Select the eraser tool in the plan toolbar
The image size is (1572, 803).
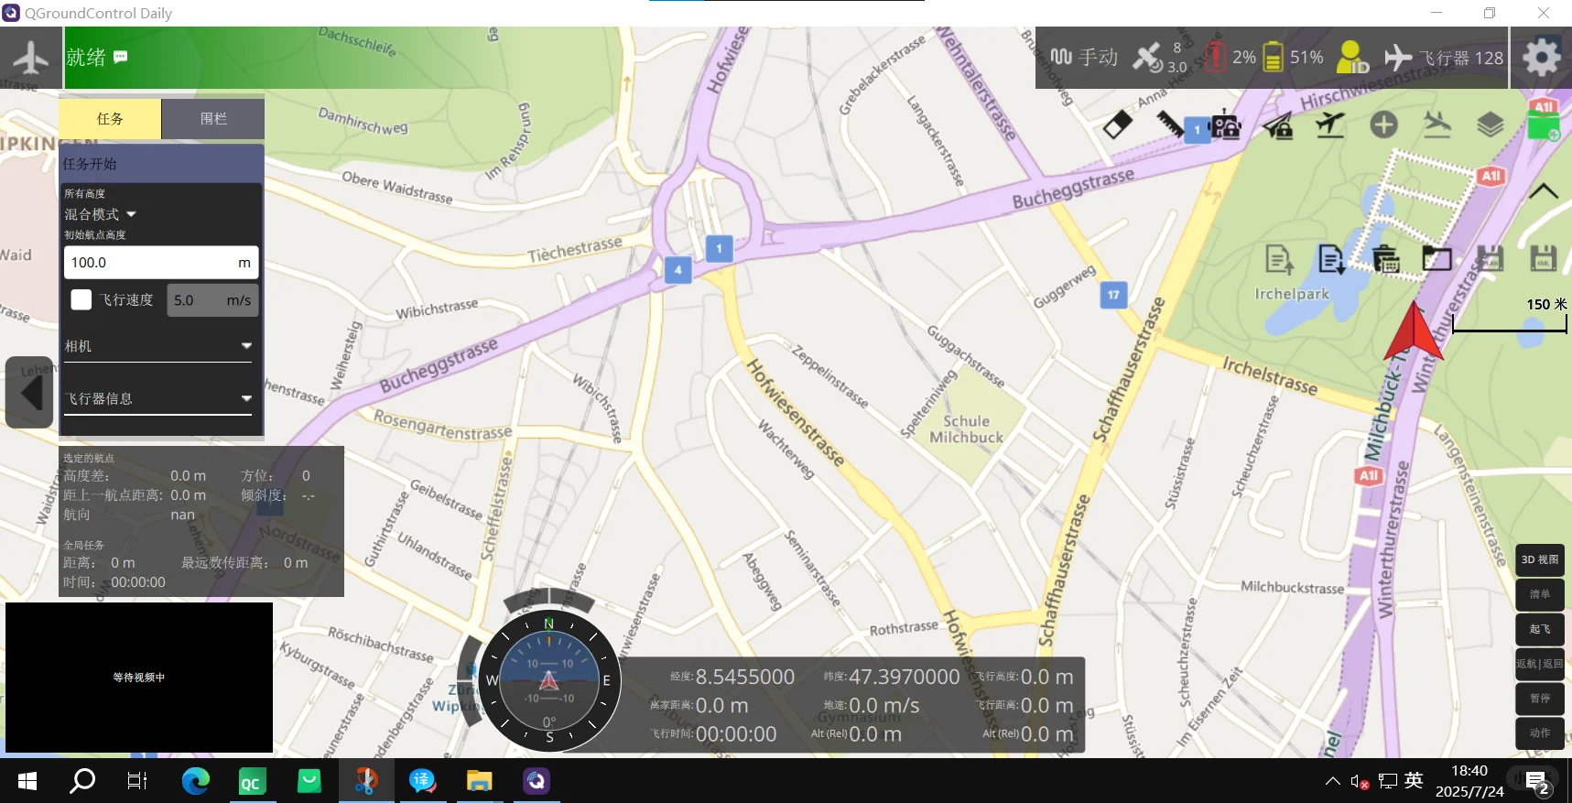pyautogui.click(x=1118, y=125)
